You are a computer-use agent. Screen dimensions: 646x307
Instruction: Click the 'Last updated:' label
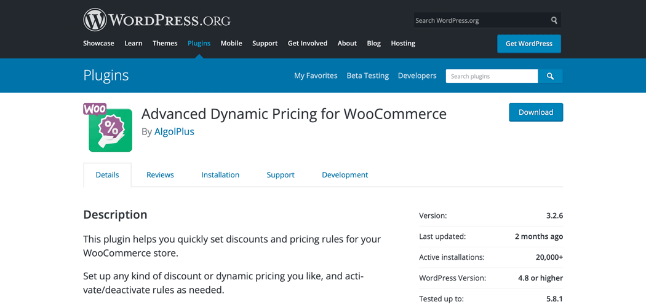[442, 236]
